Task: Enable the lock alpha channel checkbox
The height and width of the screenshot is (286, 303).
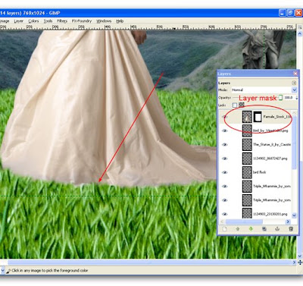Action: [x=235, y=105]
